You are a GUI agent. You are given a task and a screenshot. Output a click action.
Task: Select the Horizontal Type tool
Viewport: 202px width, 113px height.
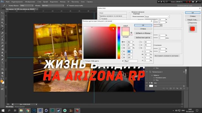(x=2, y=63)
